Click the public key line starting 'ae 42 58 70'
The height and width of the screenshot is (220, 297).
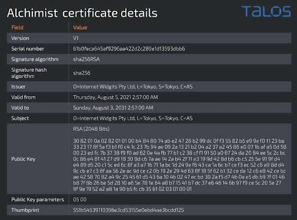[179, 177]
